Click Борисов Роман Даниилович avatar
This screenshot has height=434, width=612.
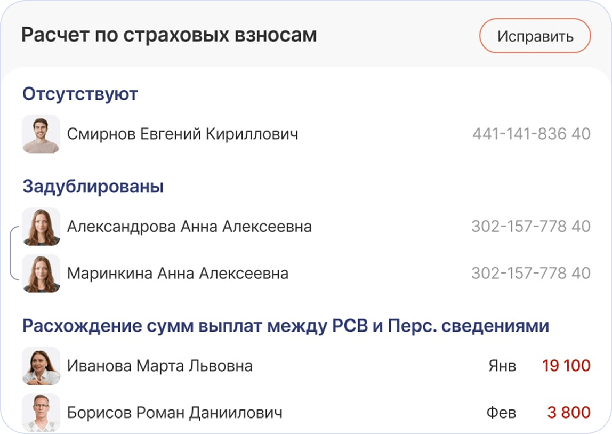(41, 413)
